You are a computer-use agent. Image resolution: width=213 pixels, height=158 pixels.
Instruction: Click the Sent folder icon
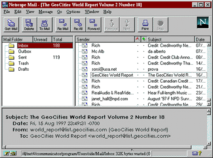coord(12,57)
